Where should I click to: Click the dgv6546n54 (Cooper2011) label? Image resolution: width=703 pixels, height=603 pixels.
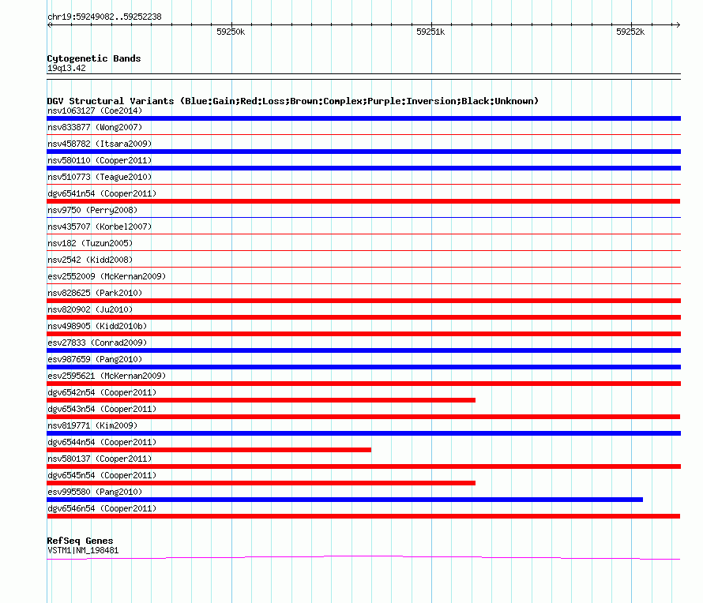(x=102, y=508)
